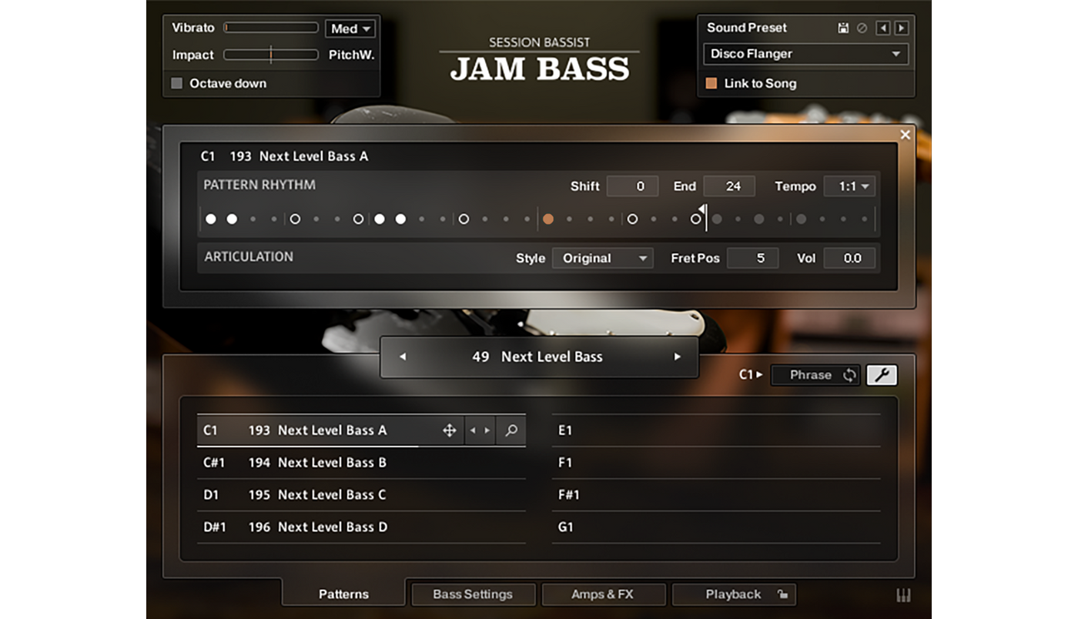Switch to the Patterns tab
1078x619 pixels.
pos(343,594)
